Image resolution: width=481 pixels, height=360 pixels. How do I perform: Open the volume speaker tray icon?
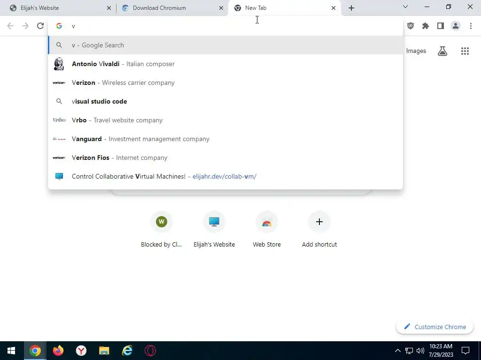pyautogui.click(x=420, y=351)
